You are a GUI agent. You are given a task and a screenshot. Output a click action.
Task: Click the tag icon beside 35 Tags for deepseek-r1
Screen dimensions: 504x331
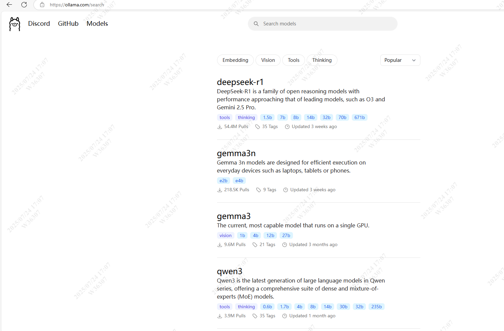coord(258,127)
